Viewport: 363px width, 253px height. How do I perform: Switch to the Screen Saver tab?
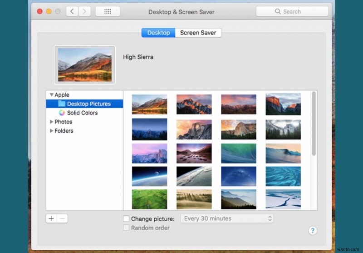click(x=198, y=33)
